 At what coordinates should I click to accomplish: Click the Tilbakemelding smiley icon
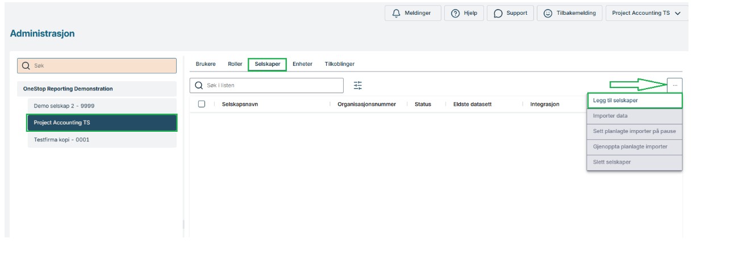pos(548,14)
